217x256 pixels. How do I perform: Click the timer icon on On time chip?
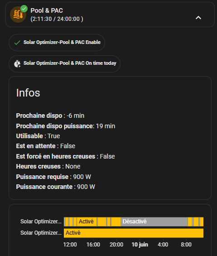click(x=17, y=64)
